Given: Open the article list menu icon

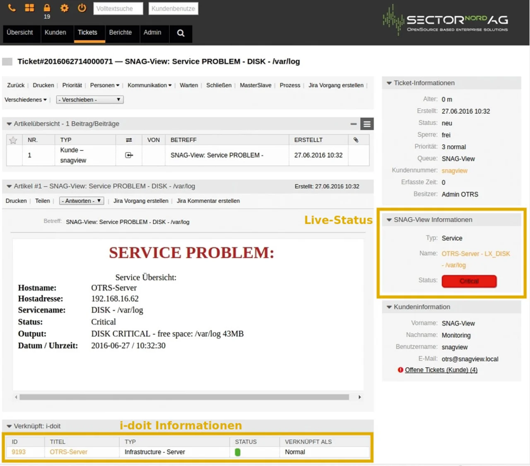Looking at the screenshot, I should pyautogui.click(x=367, y=124).
